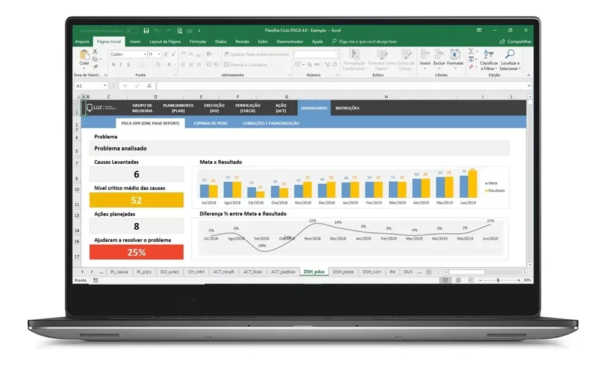Redo the last action
Viewport: 606px width, 365px height.
click(x=168, y=30)
